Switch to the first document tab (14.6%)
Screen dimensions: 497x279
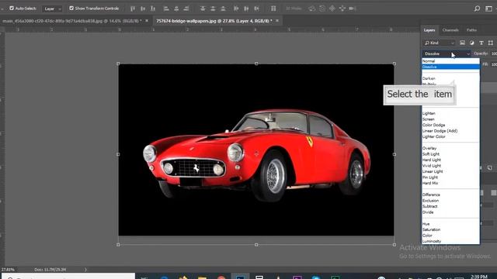[x=72, y=21]
